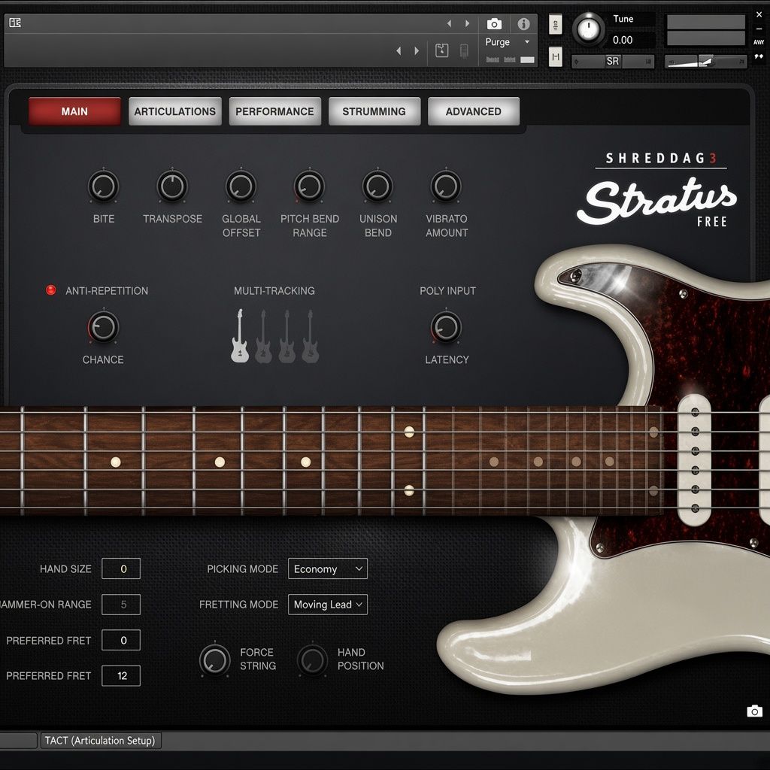Select the TACT (Articulation Setup) bottom tab
The width and height of the screenshot is (770, 770).
pyautogui.click(x=100, y=741)
